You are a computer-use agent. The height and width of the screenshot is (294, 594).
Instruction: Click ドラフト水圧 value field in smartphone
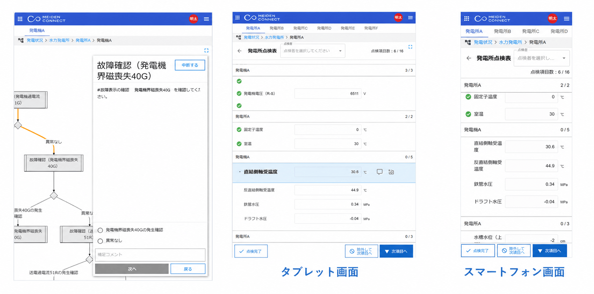(x=532, y=202)
